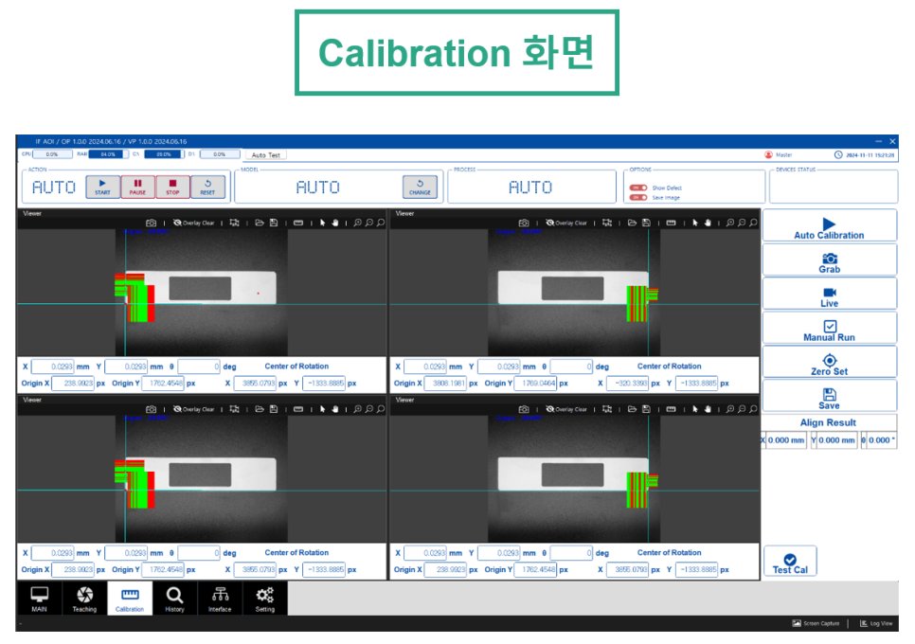915x644 pixels.
Task: Click the C drive usage bar
Action: [x=163, y=154]
